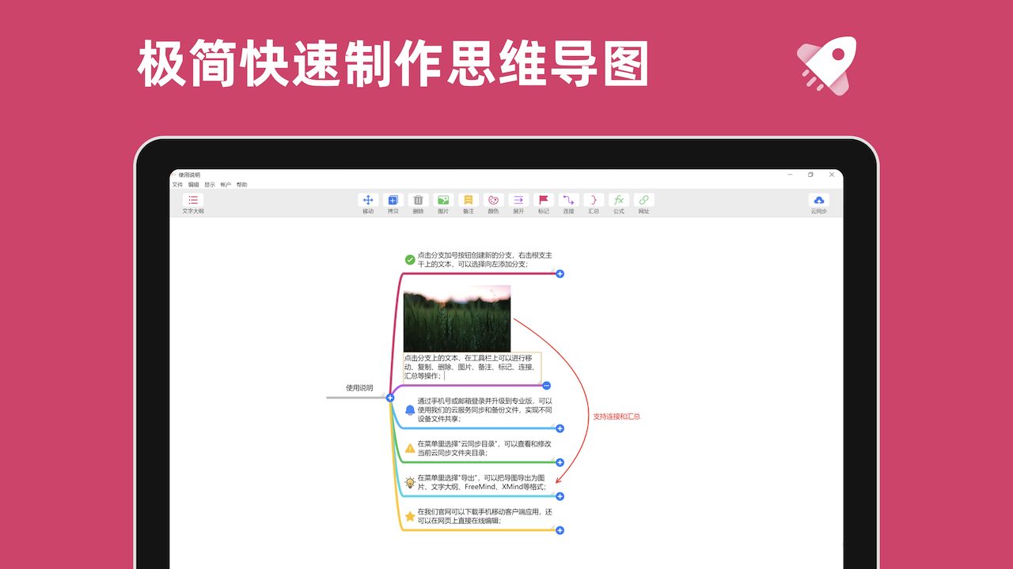Click the 移动 (move) toolbar icon
1013x569 pixels.
(368, 201)
